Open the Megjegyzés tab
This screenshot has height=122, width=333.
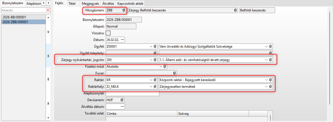(x=90, y=3)
